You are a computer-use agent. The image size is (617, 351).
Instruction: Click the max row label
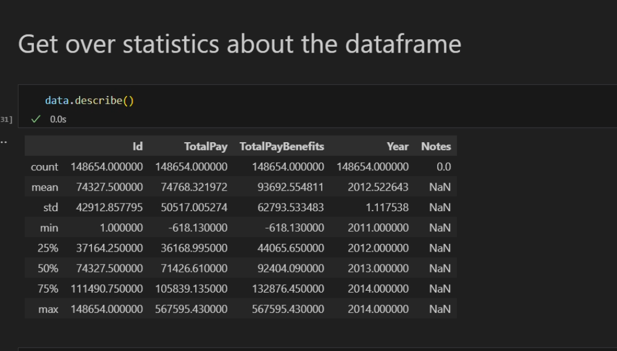[48, 309]
